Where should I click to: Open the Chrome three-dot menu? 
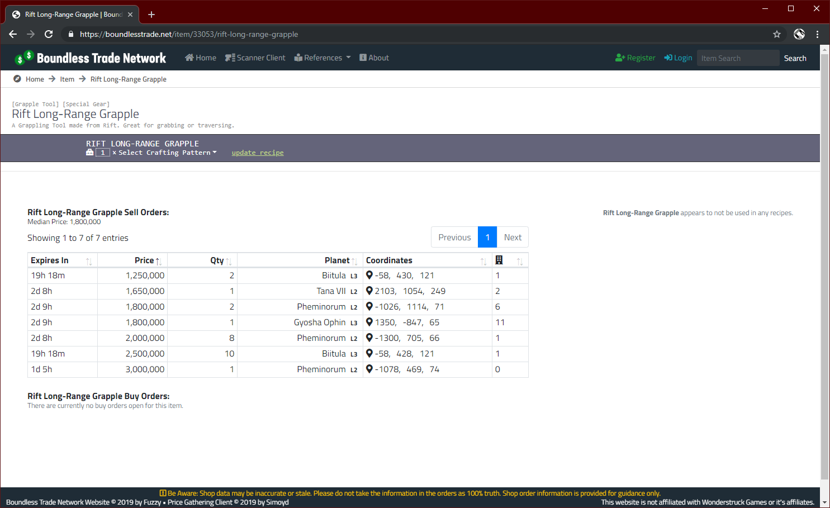(817, 34)
